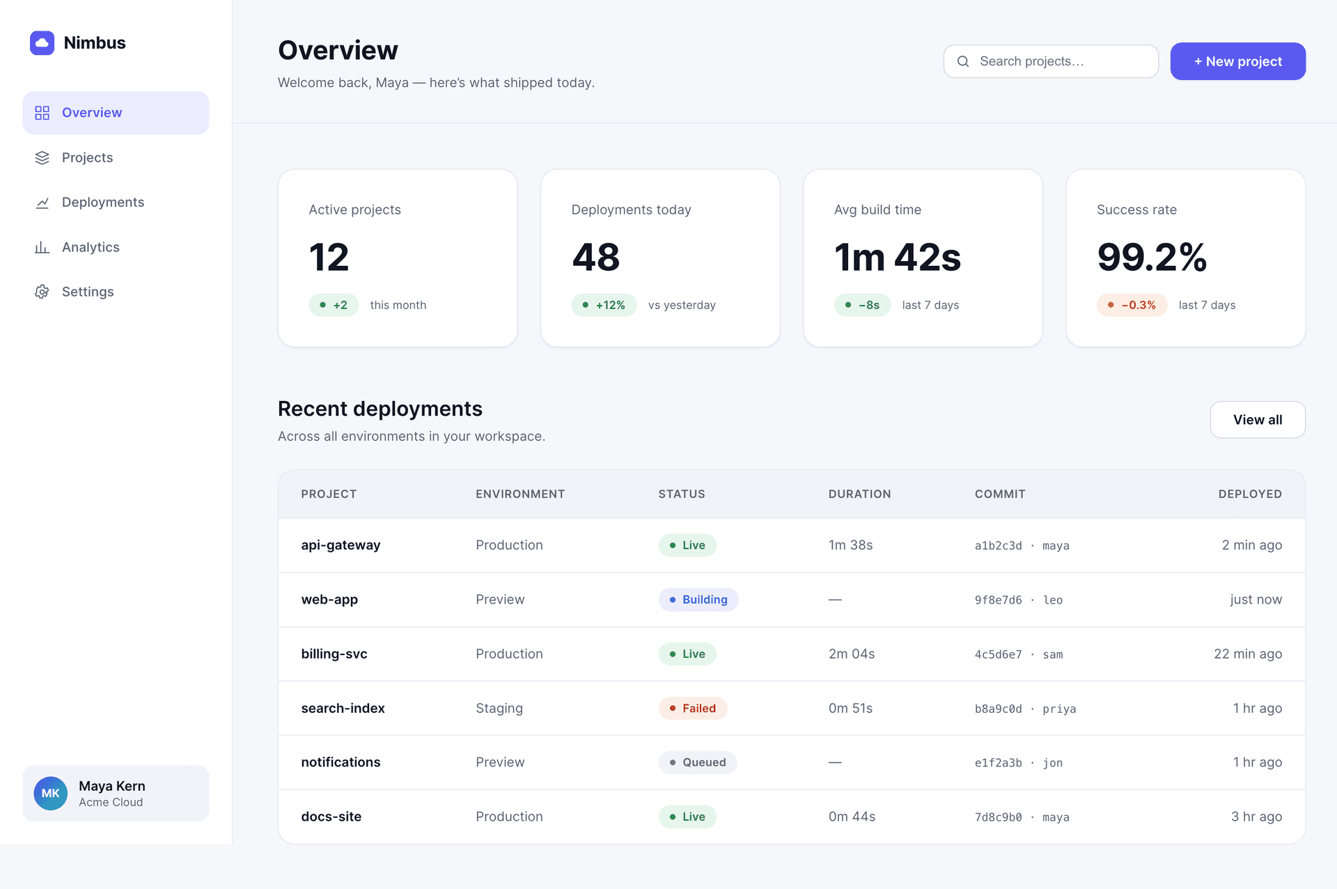Click commit 7d8c9b0 by maya

1022,818
